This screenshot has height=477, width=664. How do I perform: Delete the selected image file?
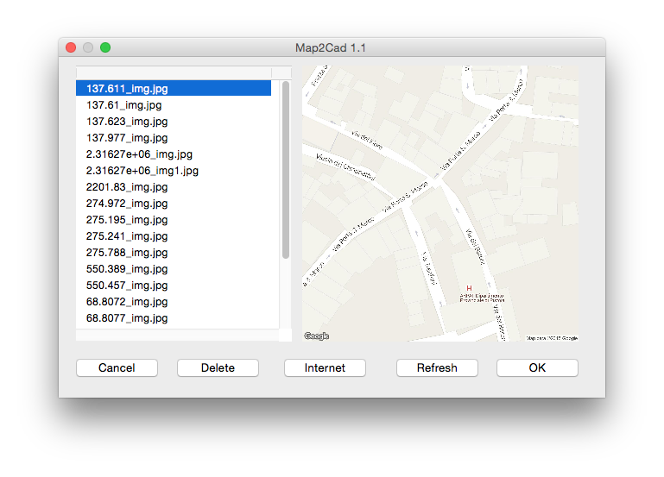218,368
